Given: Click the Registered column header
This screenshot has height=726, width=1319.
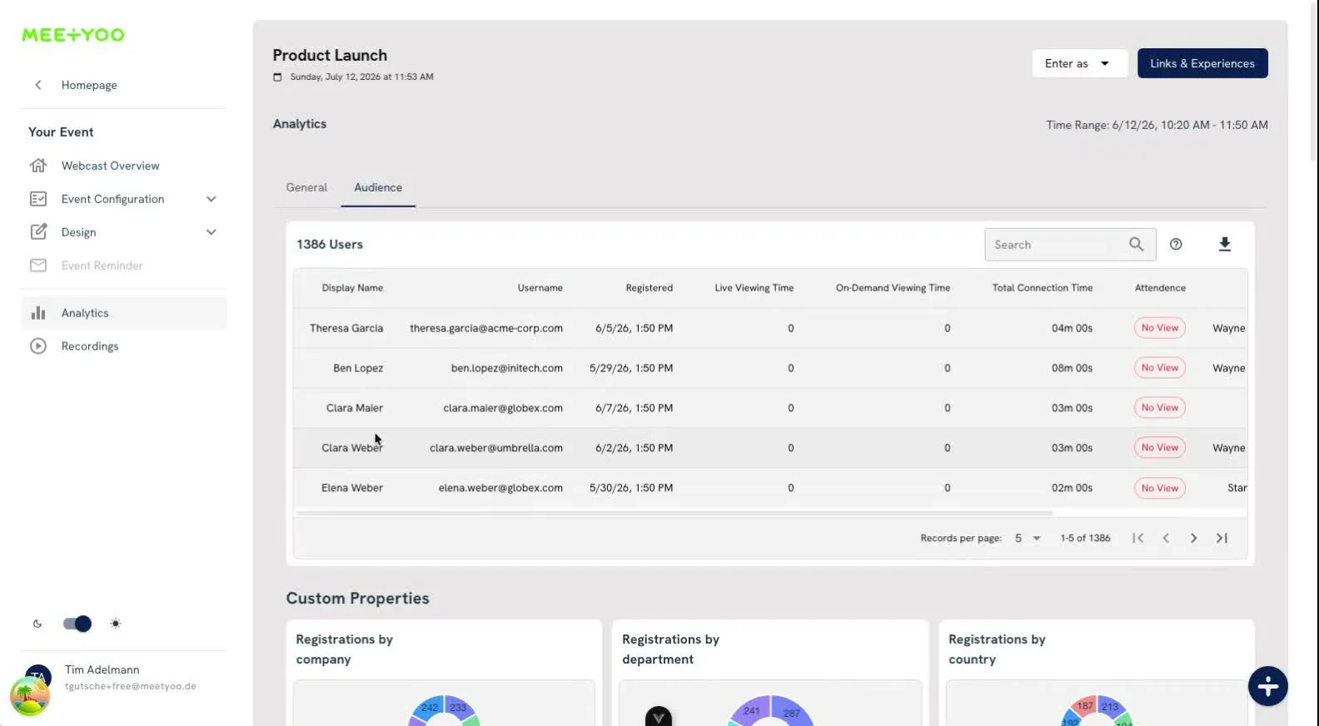Looking at the screenshot, I should (649, 288).
